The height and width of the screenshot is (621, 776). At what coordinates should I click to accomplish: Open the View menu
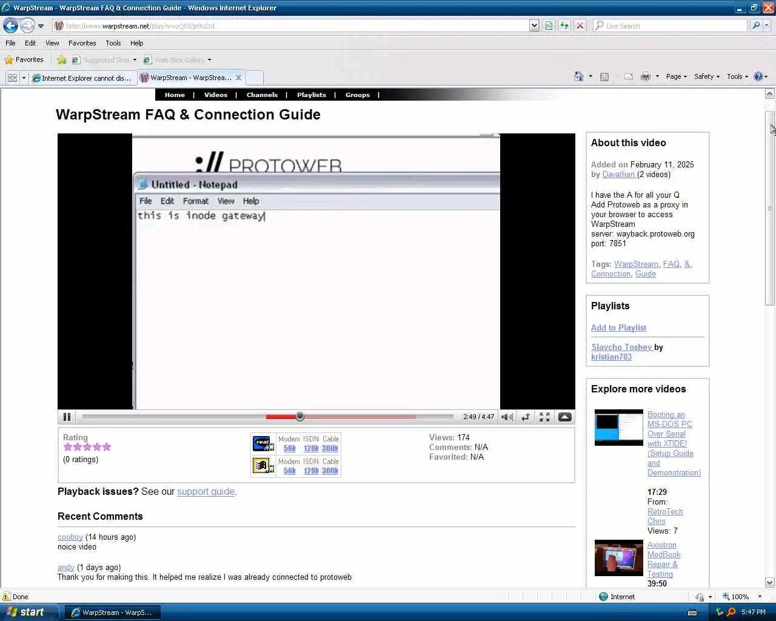coord(52,43)
